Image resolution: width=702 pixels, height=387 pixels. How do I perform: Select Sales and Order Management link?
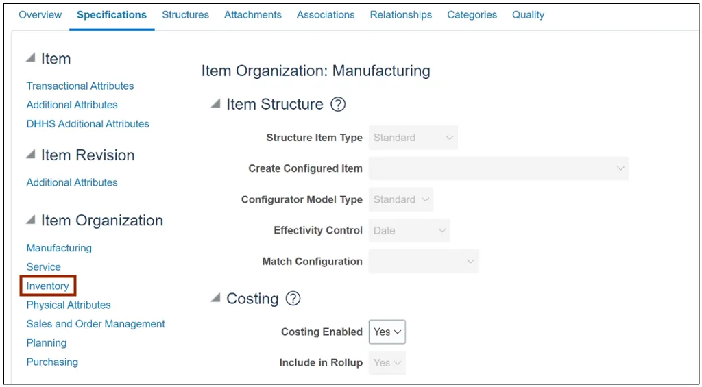(x=95, y=324)
